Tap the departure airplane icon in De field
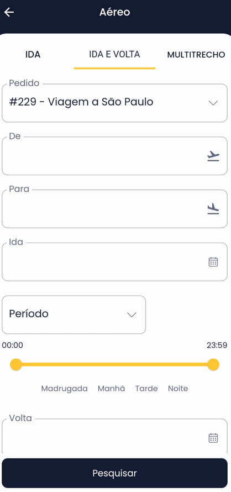Screen dimensions: 231x492 click(213, 156)
